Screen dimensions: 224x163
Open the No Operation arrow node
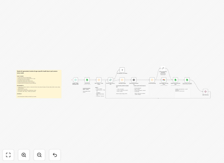[122, 70]
